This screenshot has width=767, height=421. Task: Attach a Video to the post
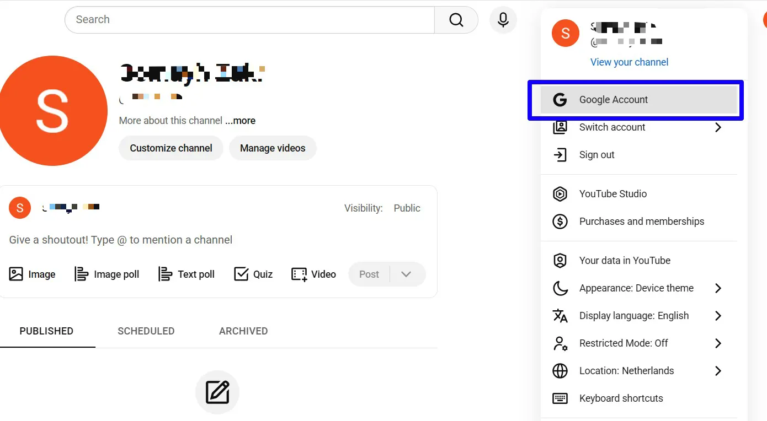[313, 274]
